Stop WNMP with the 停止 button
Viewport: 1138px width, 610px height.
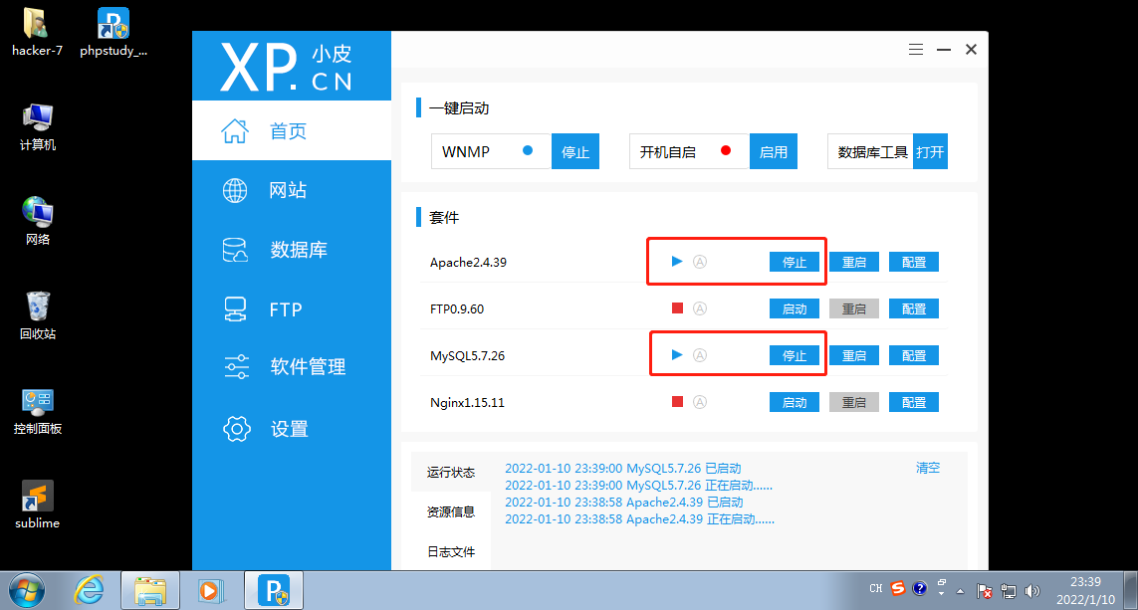[x=575, y=151]
